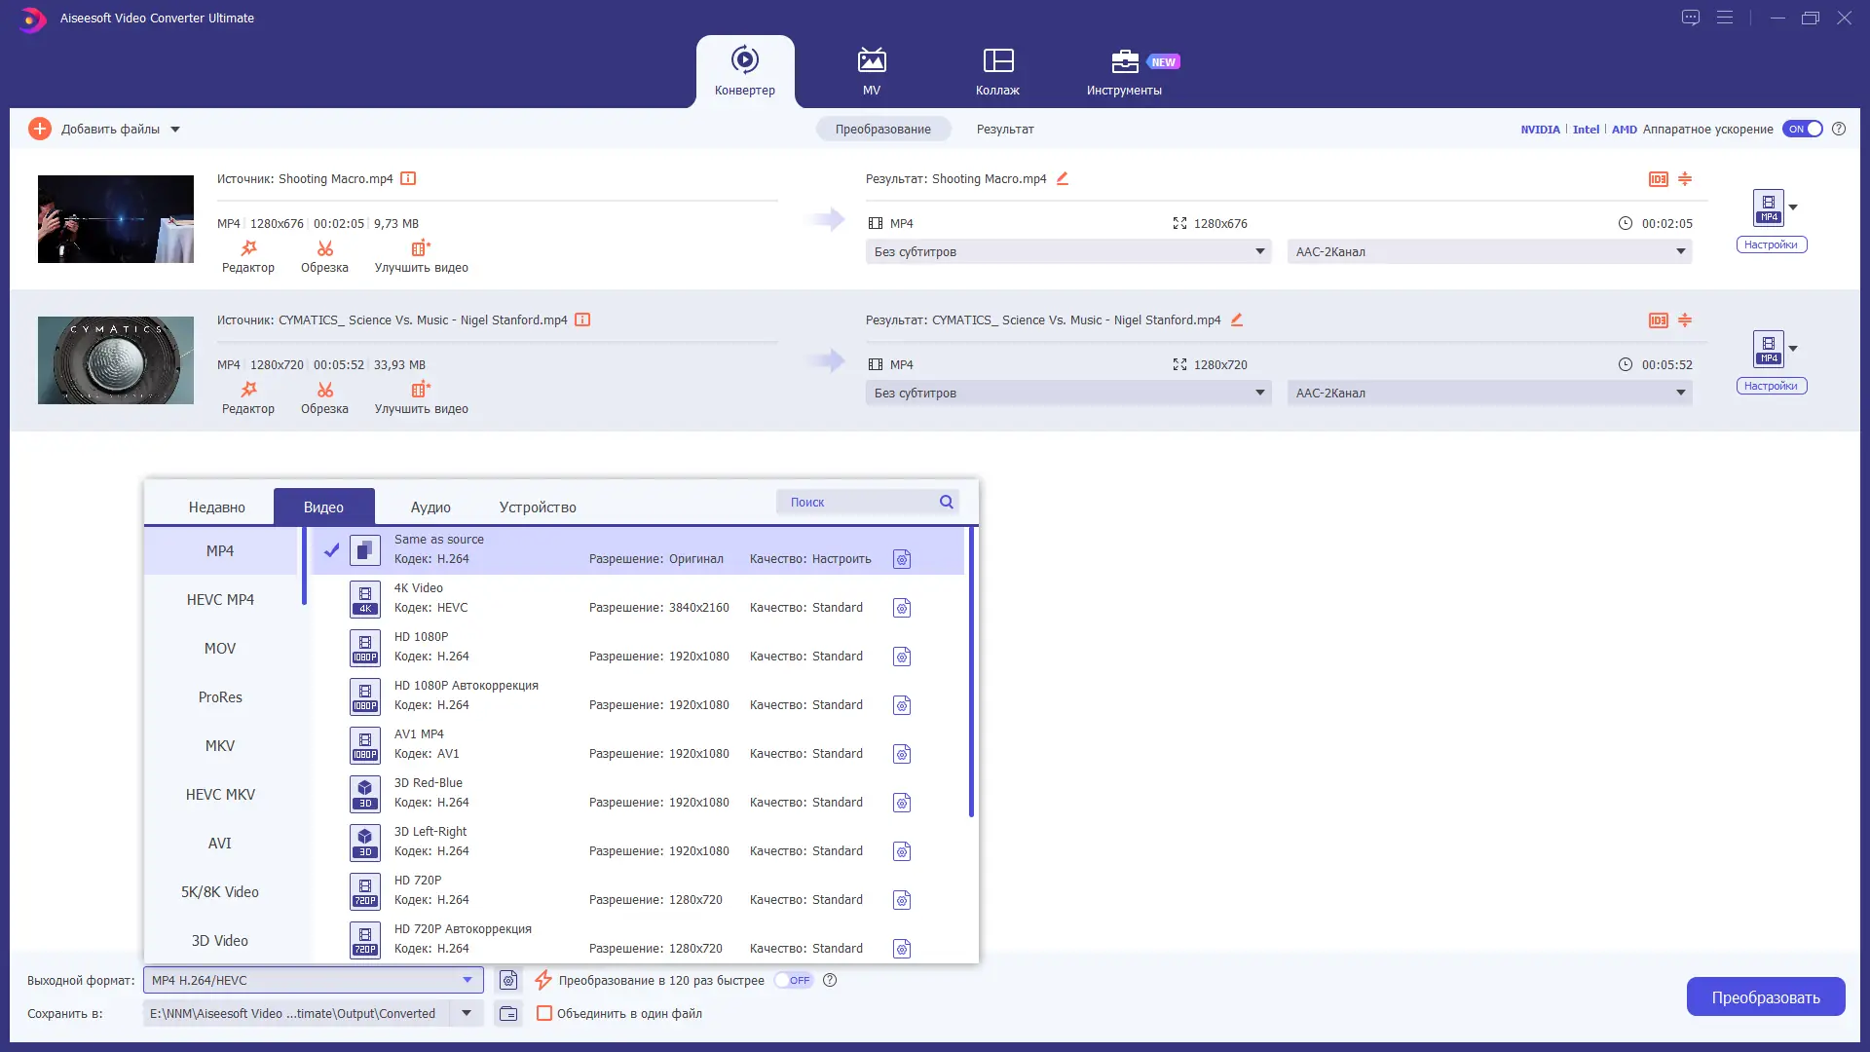The height and width of the screenshot is (1052, 1870).
Task: Open ID3 metadata editor for CYMATICS result
Action: [x=1658, y=320]
